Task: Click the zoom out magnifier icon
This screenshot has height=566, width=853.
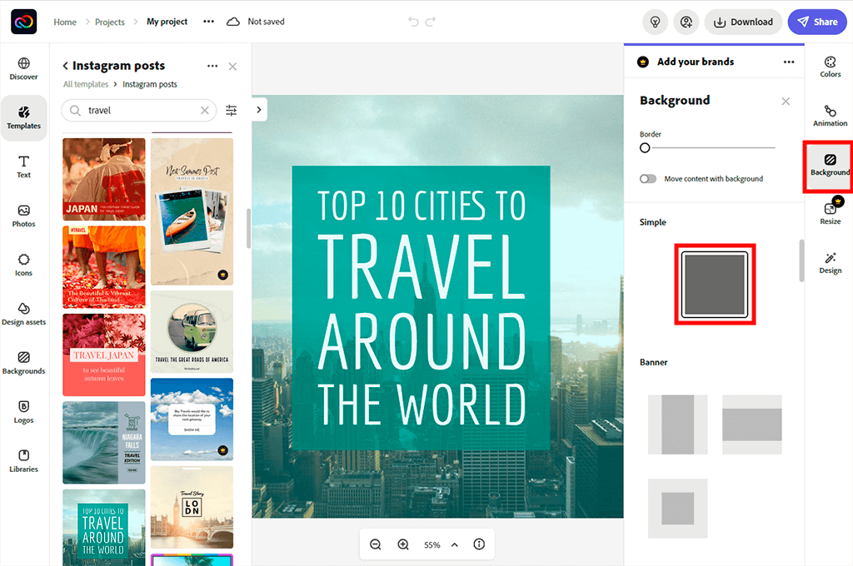Action: pos(376,544)
